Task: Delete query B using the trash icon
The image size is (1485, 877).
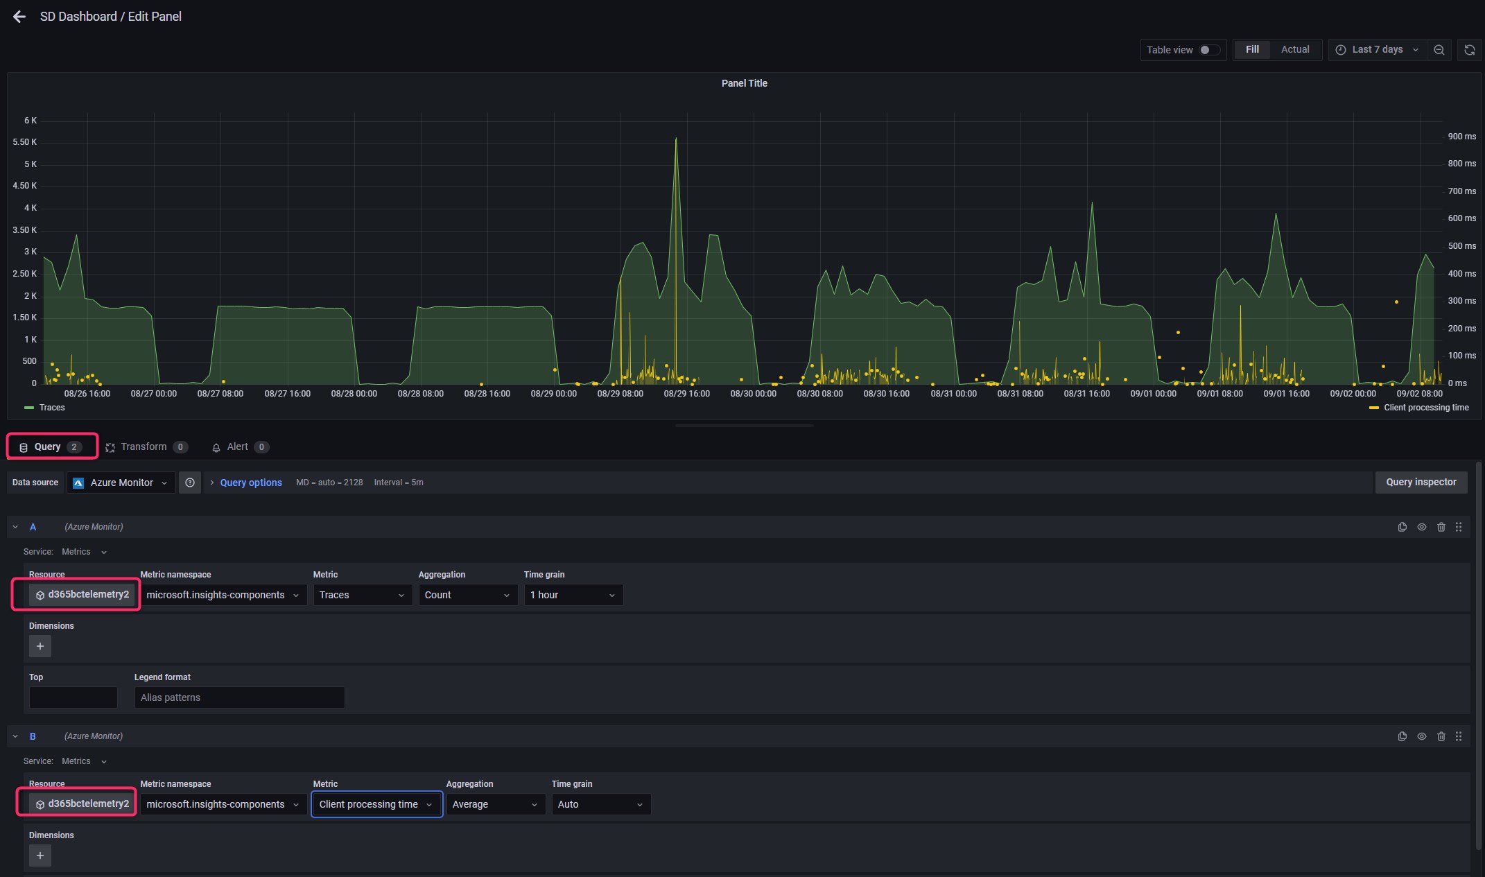Action: [x=1441, y=736]
